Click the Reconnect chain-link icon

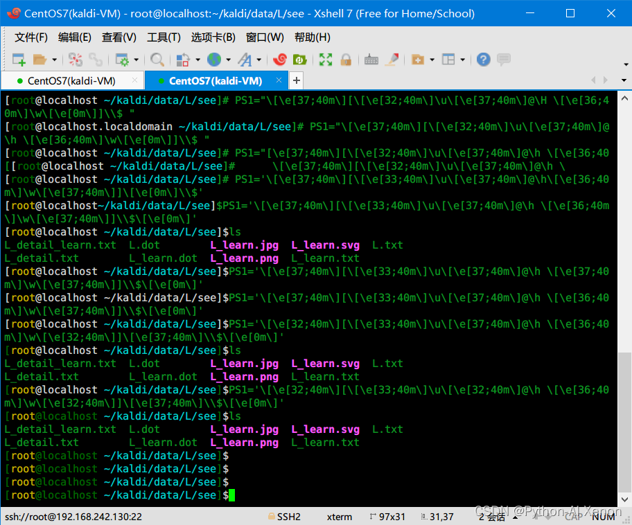click(96, 60)
